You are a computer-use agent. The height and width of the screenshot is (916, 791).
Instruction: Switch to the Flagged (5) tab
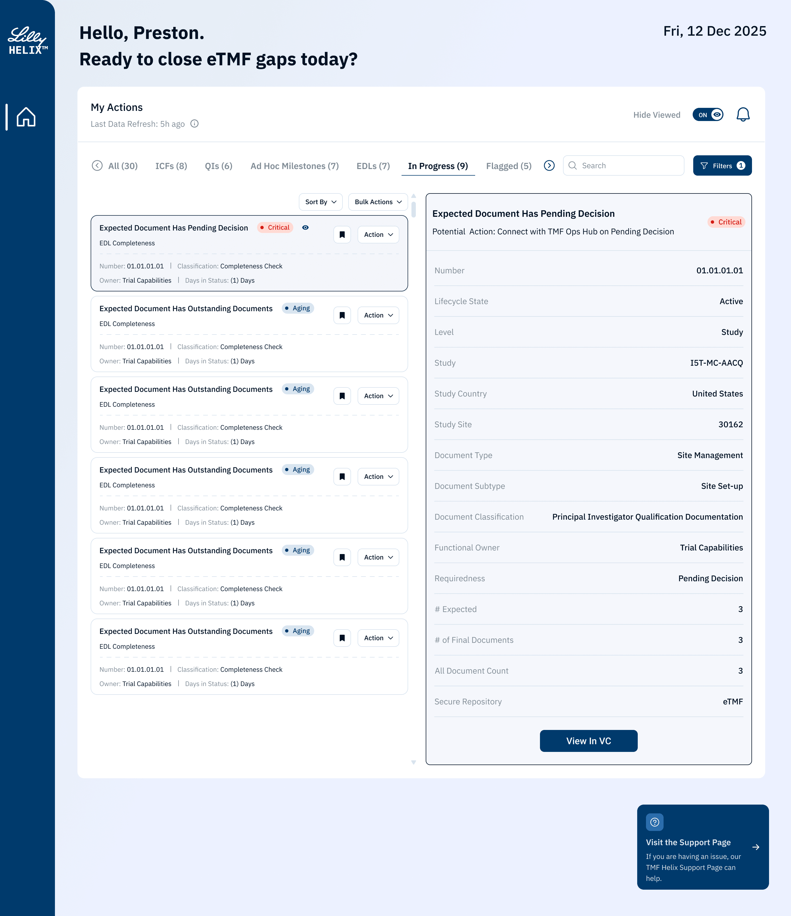(x=508, y=166)
